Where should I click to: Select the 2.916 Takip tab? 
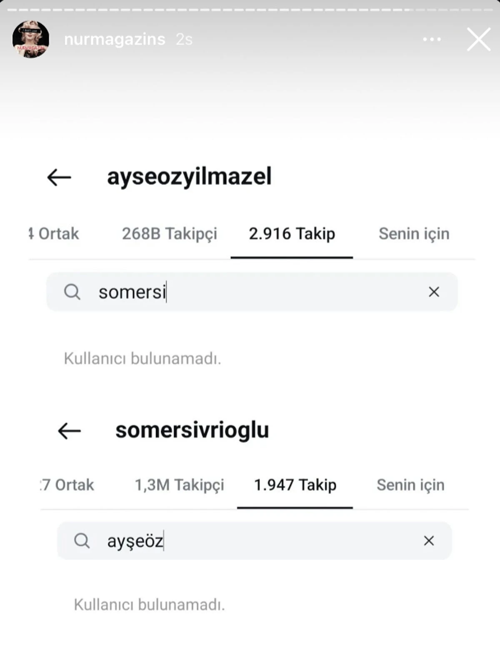click(292, 234)
